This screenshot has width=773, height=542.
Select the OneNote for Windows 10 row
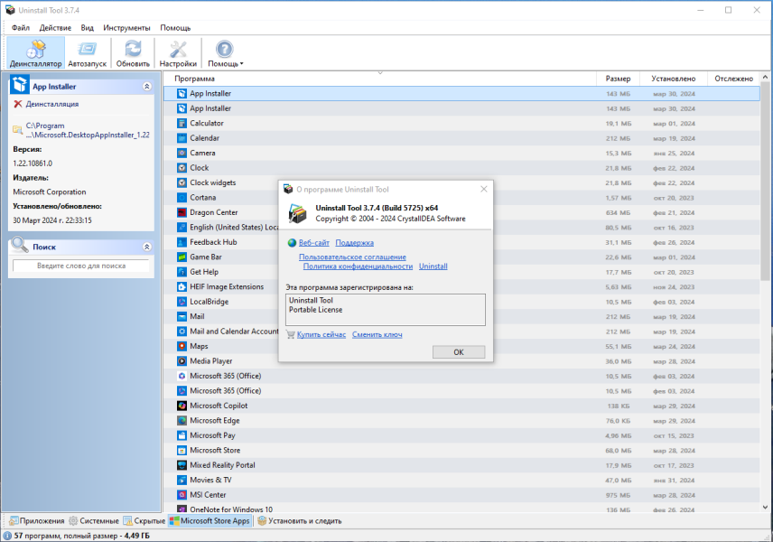(x=462, y=509)
